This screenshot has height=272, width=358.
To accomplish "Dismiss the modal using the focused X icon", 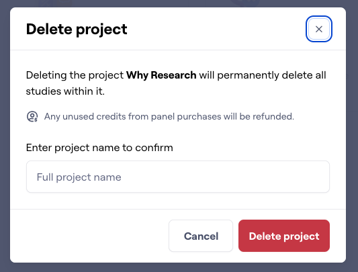I will tap(319, 29).
